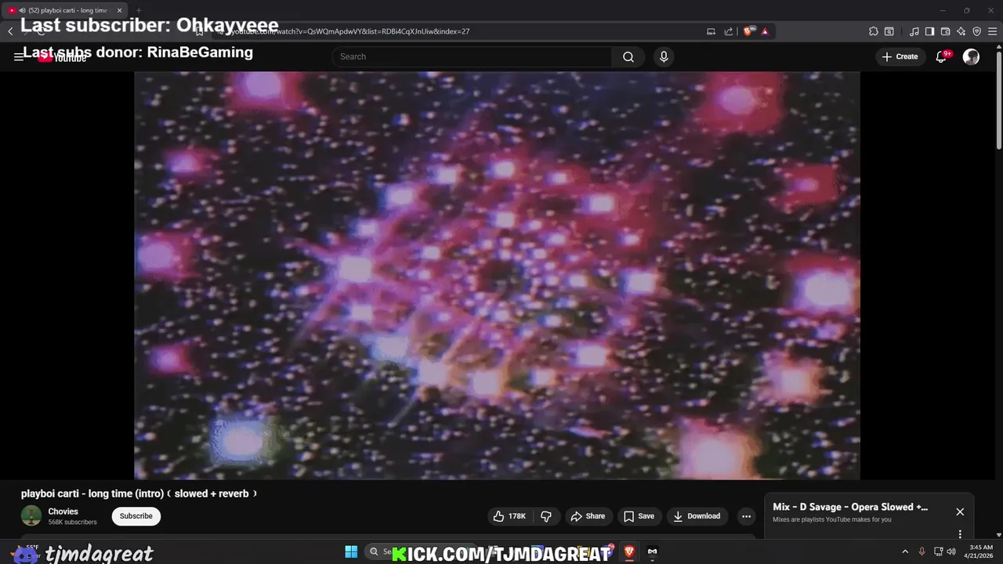Open the YouTube account avatar menu

(971, 56)
